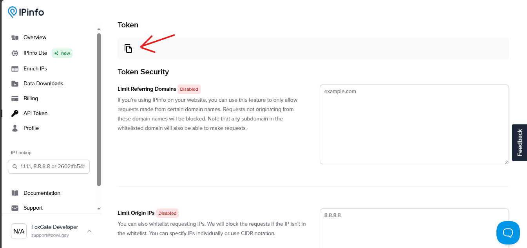Open the Feedback side tab

tap(520, 143)
